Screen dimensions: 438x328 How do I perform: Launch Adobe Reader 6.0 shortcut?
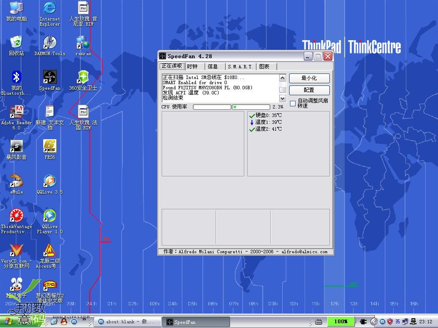coord(17,117)
